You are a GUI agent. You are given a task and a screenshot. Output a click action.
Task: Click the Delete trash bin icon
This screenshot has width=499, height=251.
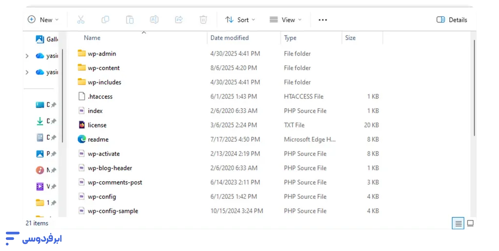tap(203, 19)
